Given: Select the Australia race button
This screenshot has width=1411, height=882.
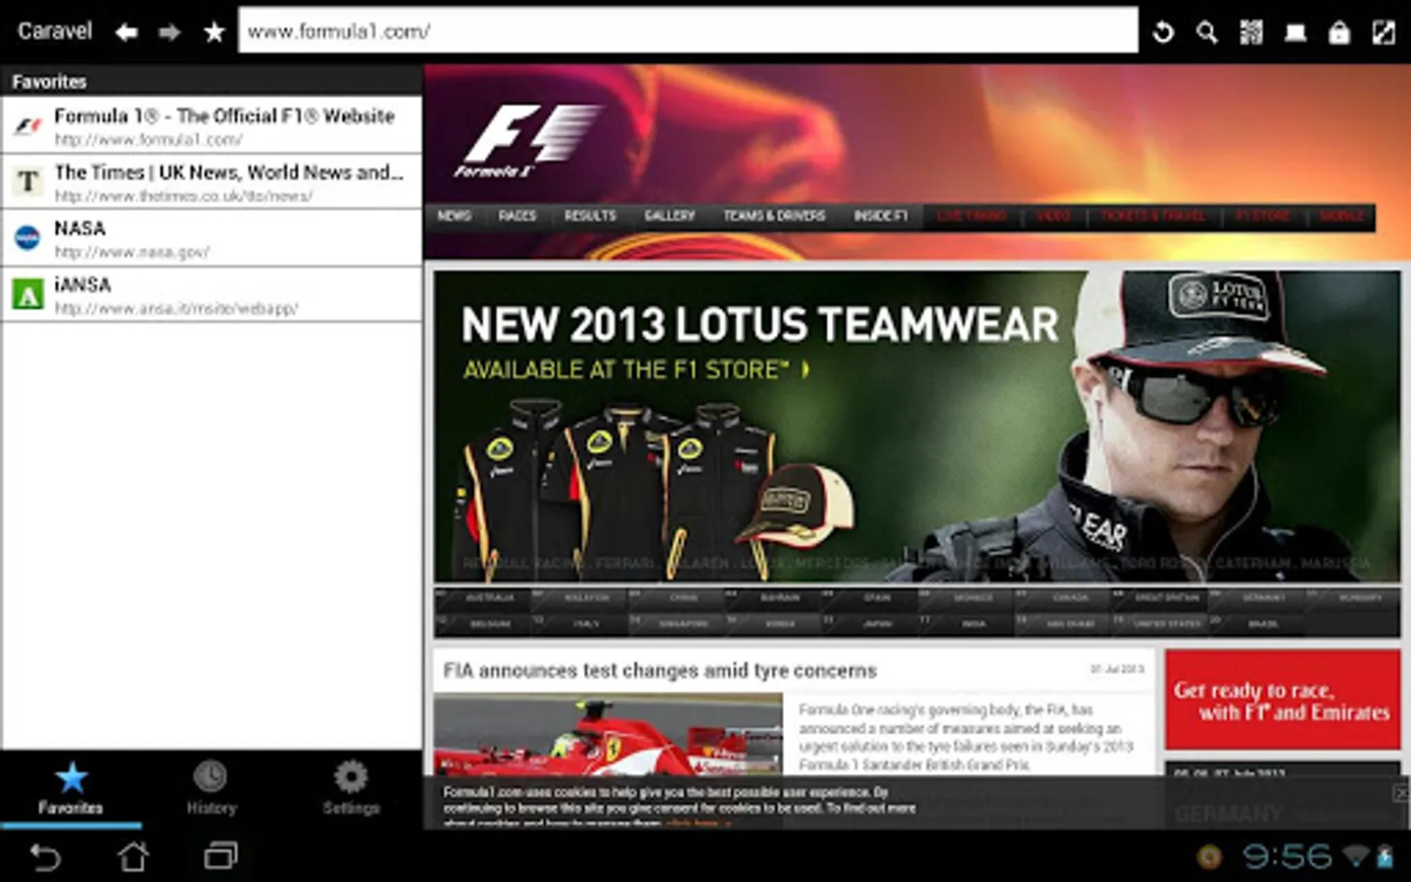Looking at the screenshot, I should 482,598.
